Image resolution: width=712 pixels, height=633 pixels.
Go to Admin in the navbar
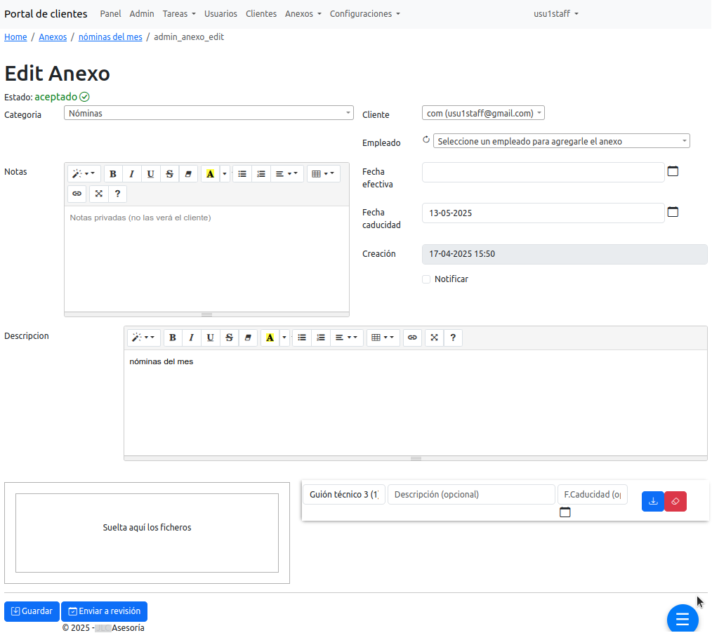[142, 13]
